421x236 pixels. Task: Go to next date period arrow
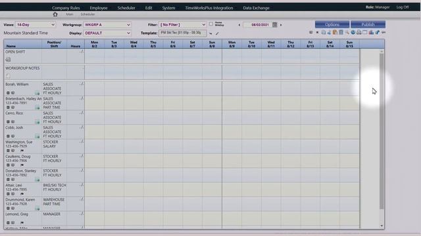(281, 25)
